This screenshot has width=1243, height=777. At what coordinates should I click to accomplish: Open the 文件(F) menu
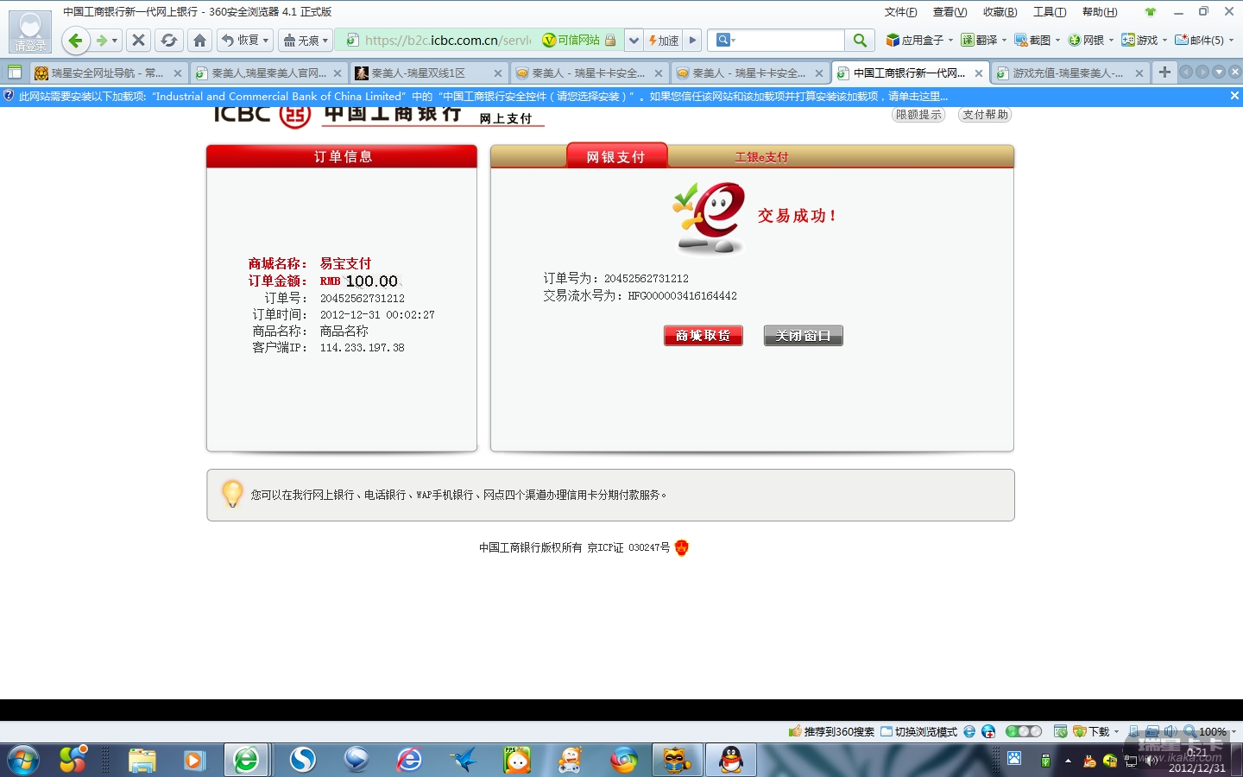tap(900, 12)
